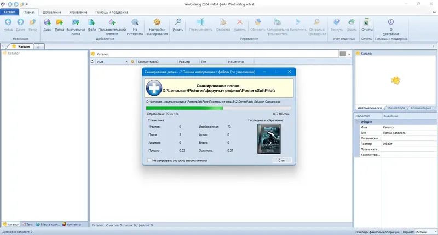Screen dimensions: 438x235
Task: Click the Переименовать ribbon icon
Action: pyautogui.click(x=200, y=22)
